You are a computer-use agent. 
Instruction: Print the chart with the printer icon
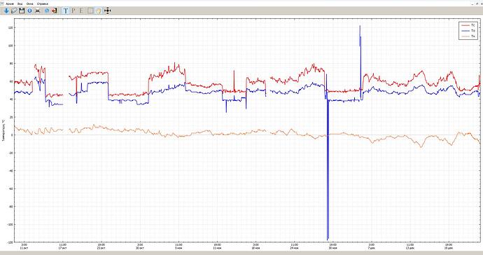(38, 11)
